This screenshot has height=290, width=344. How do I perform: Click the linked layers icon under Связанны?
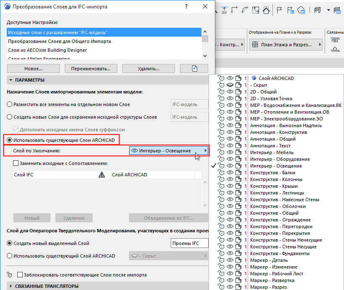pos(335,40)
